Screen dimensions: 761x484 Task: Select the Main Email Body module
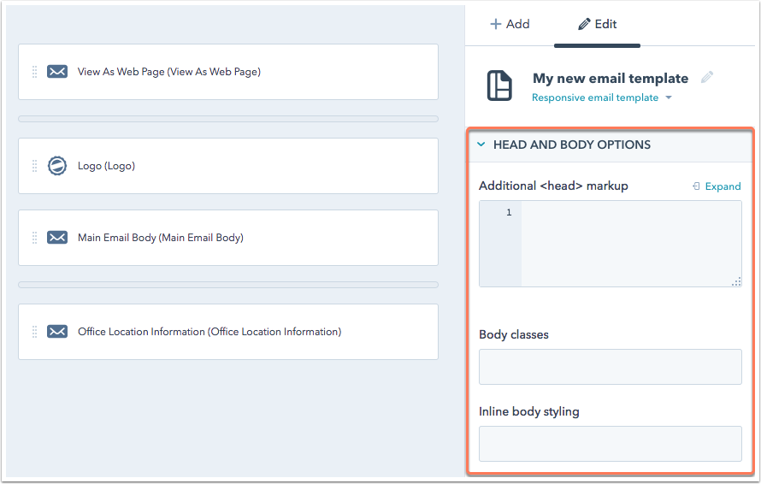(228, 238)
